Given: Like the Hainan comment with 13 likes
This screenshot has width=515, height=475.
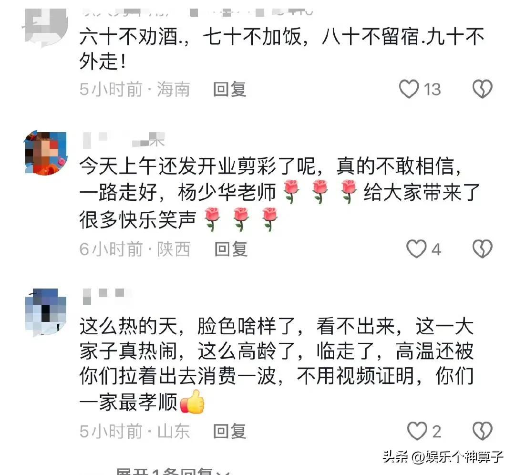Looking at the screenshot, I should (409, 89).
